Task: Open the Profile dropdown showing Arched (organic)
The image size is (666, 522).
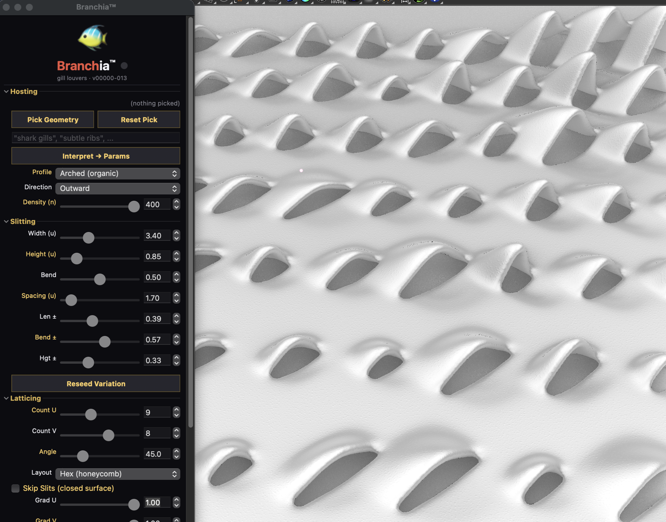Action: click(x=117, y=173)
